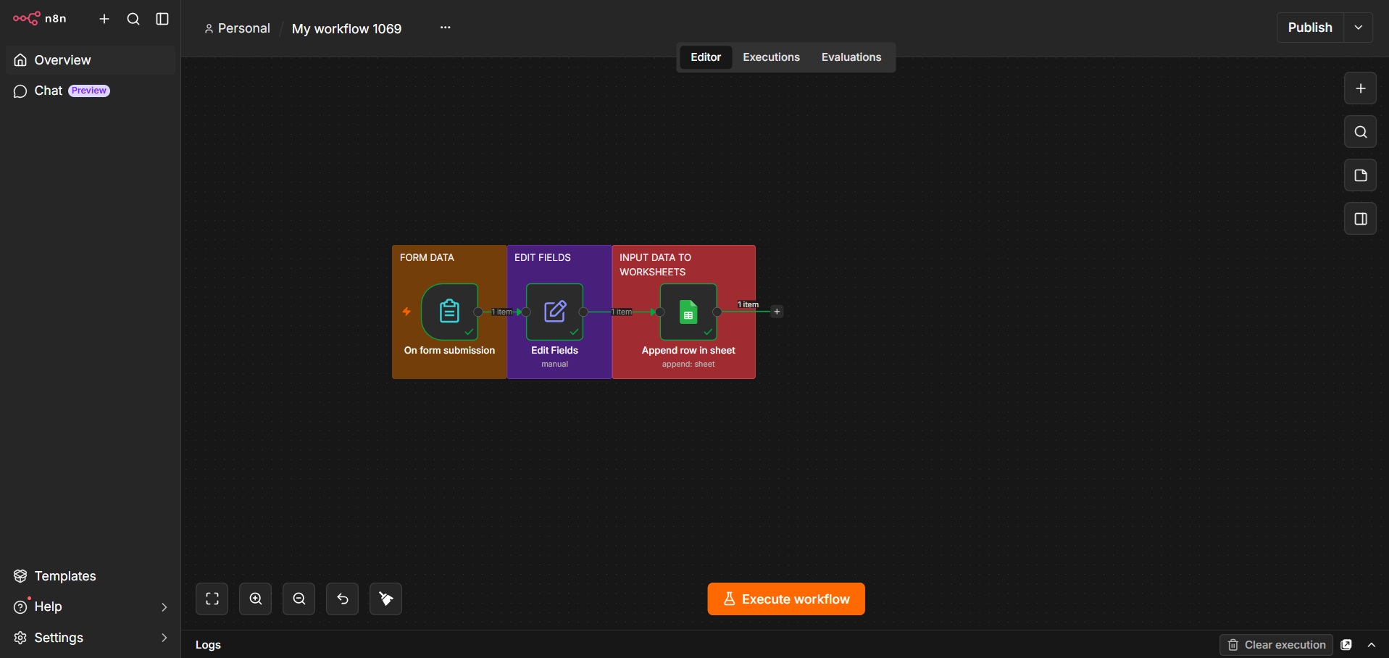The width and height of the screenshot is (1389, 658).
Task: Open search from sidebar magnifier icon
Action: tap(133, 19)
